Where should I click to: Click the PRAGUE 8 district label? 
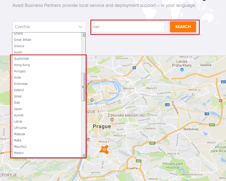(x=128, y=89)
